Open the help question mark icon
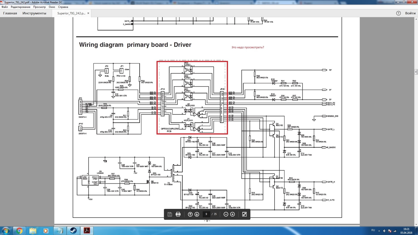Image resolution: width=418 pixels, height=235 pixels. point(398,13)
